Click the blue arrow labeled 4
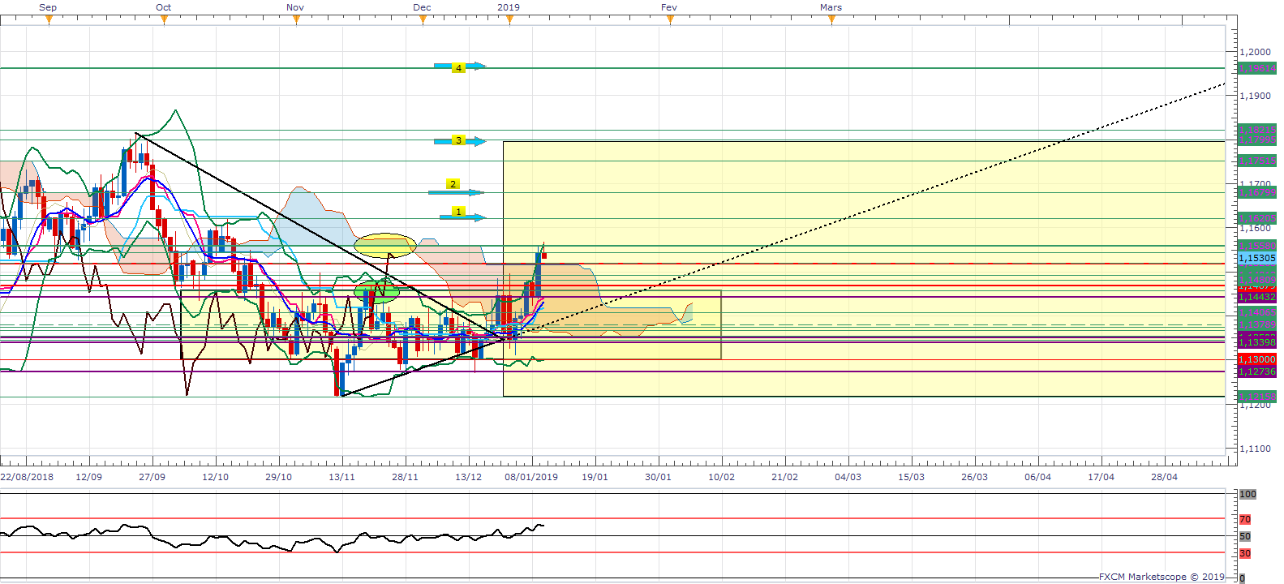 (x=459, y=67)
